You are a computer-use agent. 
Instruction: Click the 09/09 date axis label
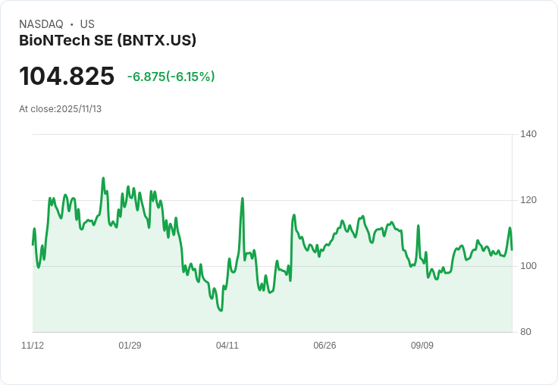click(422, 346)
